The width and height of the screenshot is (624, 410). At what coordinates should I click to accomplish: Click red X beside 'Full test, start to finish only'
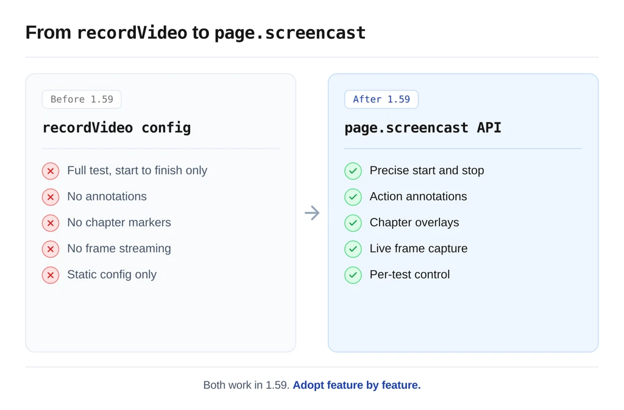(x=51, y=171)
